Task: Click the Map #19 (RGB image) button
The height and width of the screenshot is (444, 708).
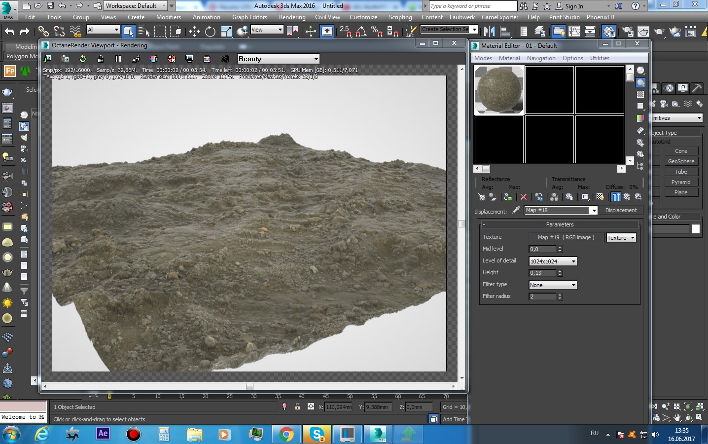Action: click(x=566, y=237)
